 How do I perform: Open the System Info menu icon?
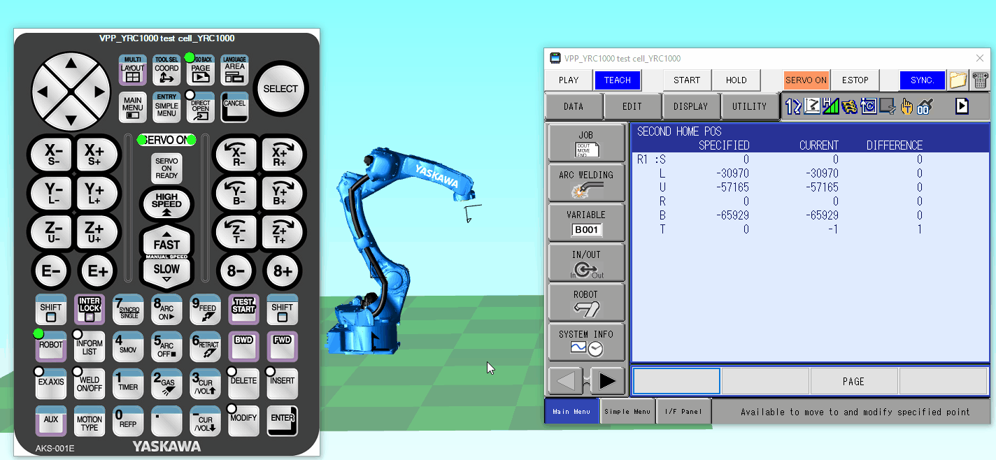point(586,342)
